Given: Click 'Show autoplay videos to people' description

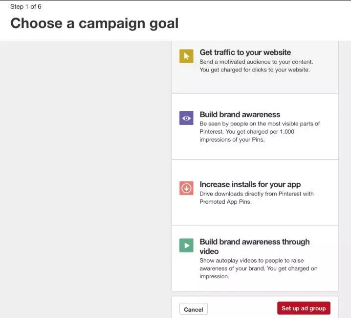Looking at the screenshot, I should [x=251, y=260].
